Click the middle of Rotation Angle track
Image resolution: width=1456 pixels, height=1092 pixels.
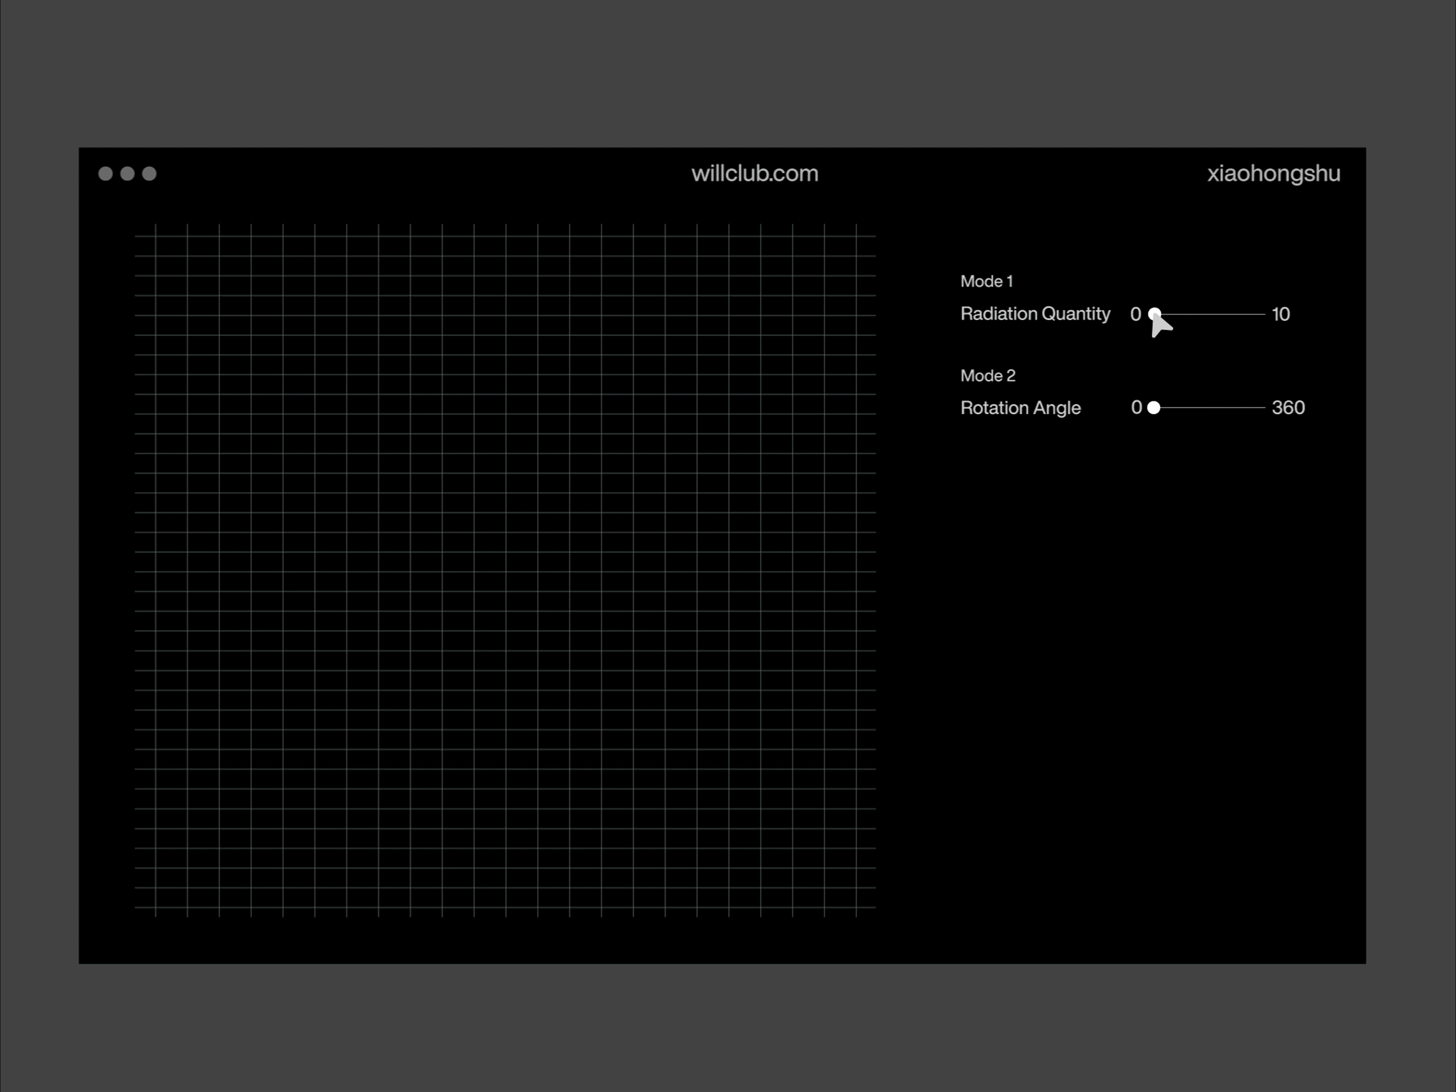[x=1210, y=407]
